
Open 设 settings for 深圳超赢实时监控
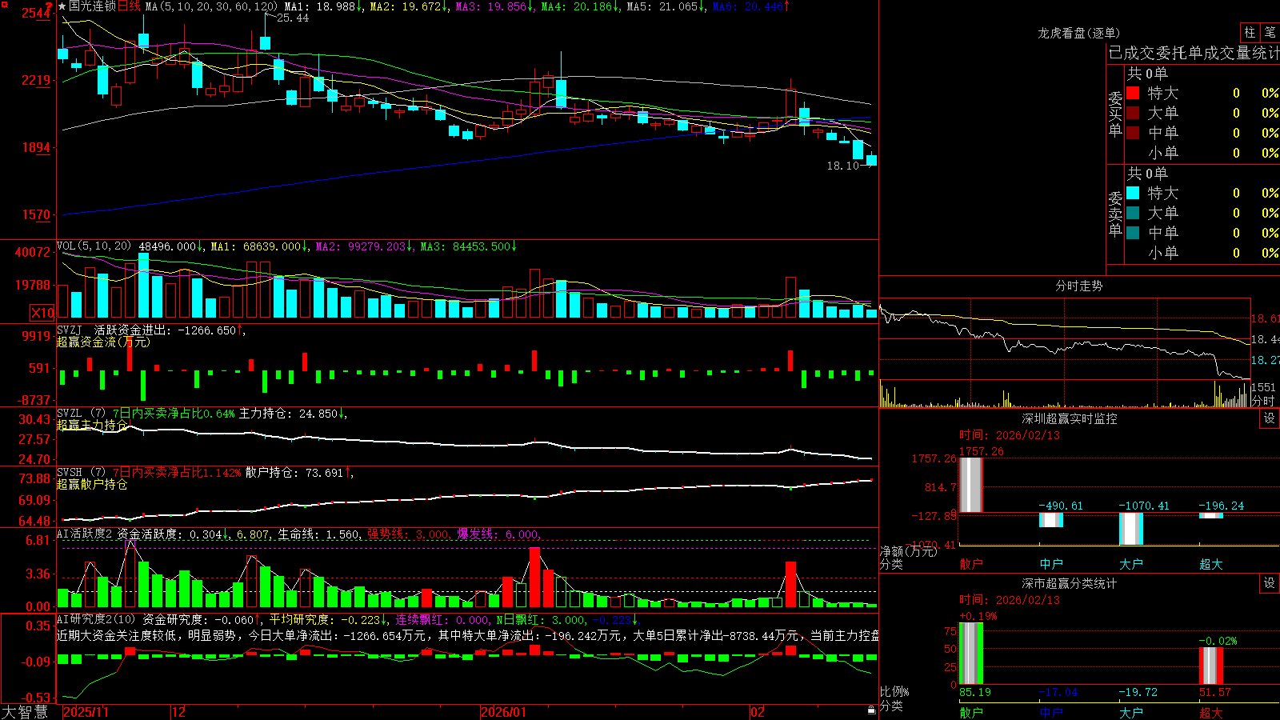click(1270, 418)
